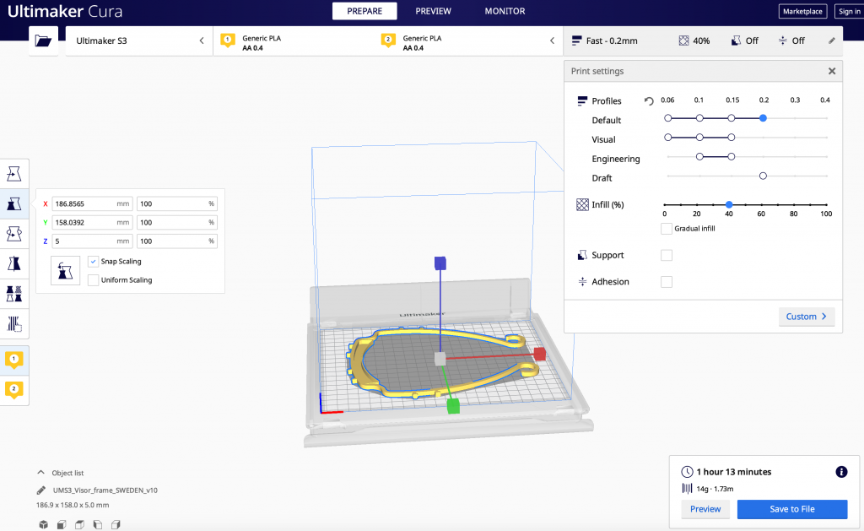Select Default profile at 0.06 layer height
864x531 pixels.
point(668,118)
